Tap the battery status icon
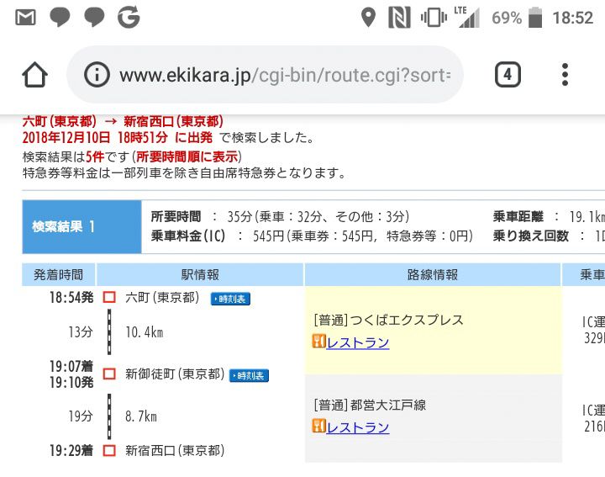Viewport: 605px width, 477px height. pos(534,18)
